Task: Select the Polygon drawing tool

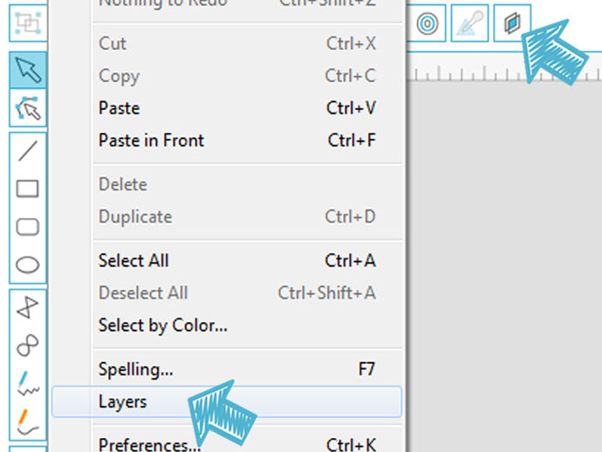Action: (x=28, y=308)
